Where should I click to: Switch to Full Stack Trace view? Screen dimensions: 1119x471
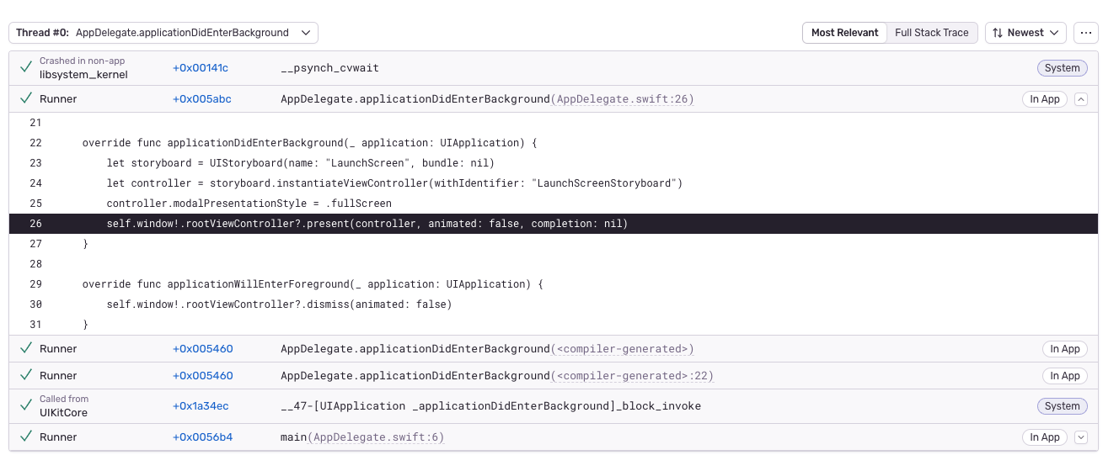(x=931, y=33)
